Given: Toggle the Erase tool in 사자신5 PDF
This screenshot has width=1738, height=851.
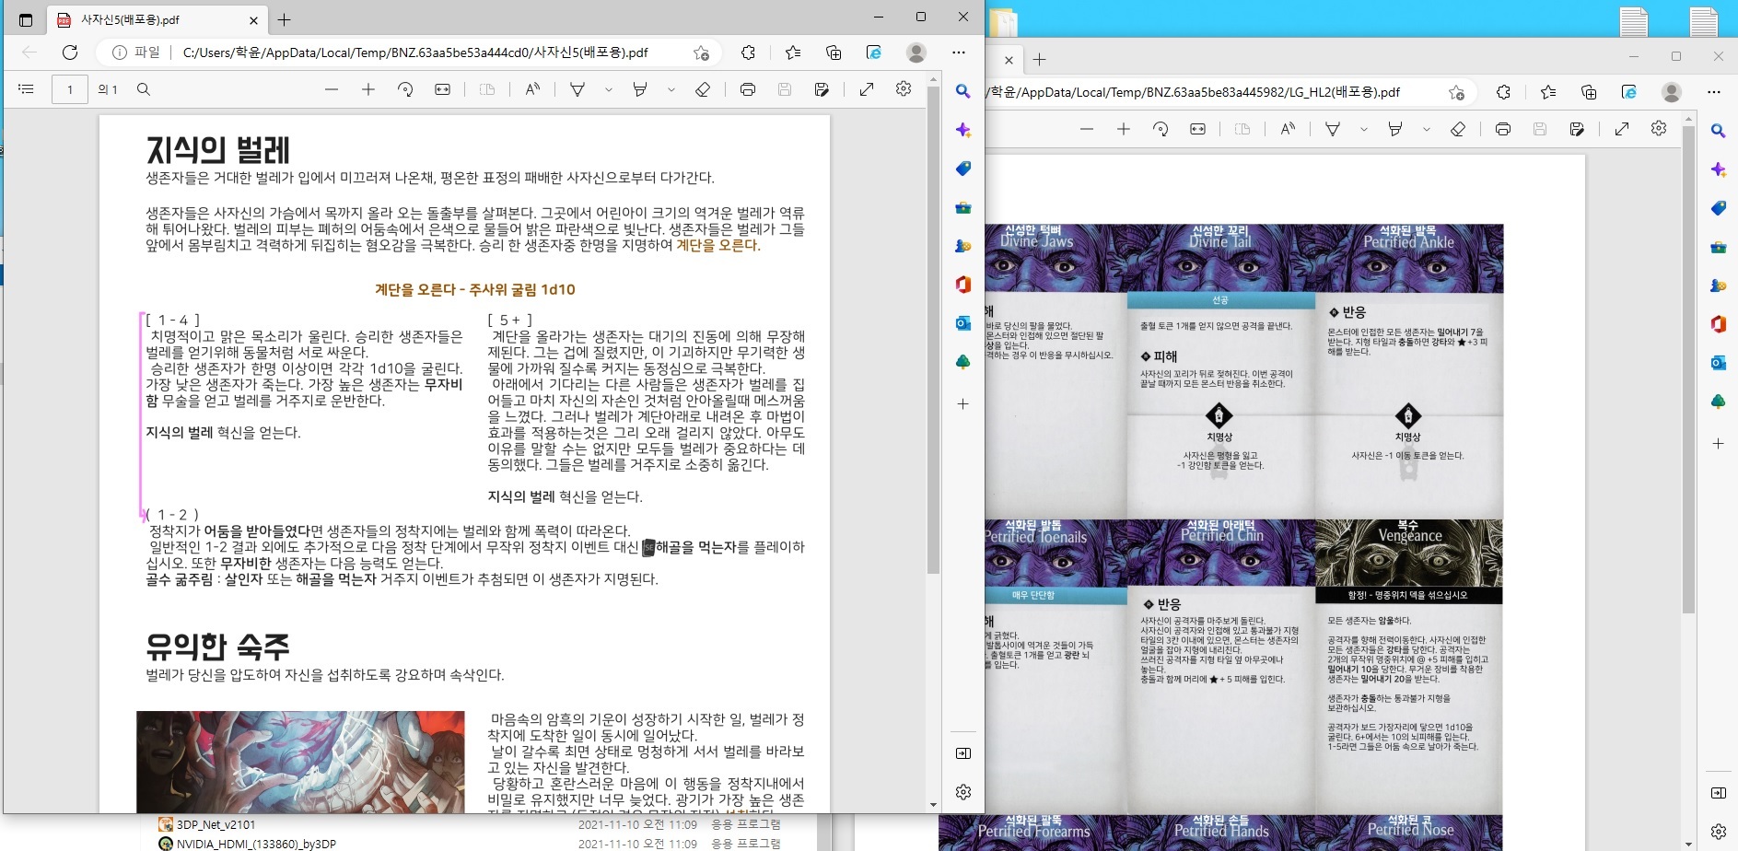Looking at the screenshot, I should pyautogui.click(x=703, y=89).
